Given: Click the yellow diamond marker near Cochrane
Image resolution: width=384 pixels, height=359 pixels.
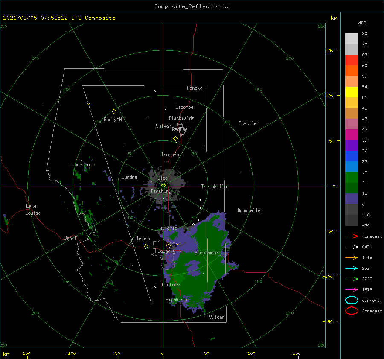Looking at the screenshot, I should tap(146, 246).
